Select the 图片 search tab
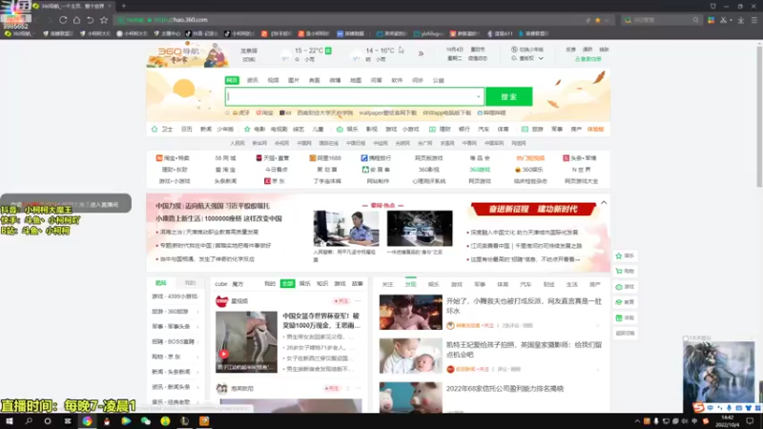The height and width of the screenshot is (429, 763). click(294, 80)
